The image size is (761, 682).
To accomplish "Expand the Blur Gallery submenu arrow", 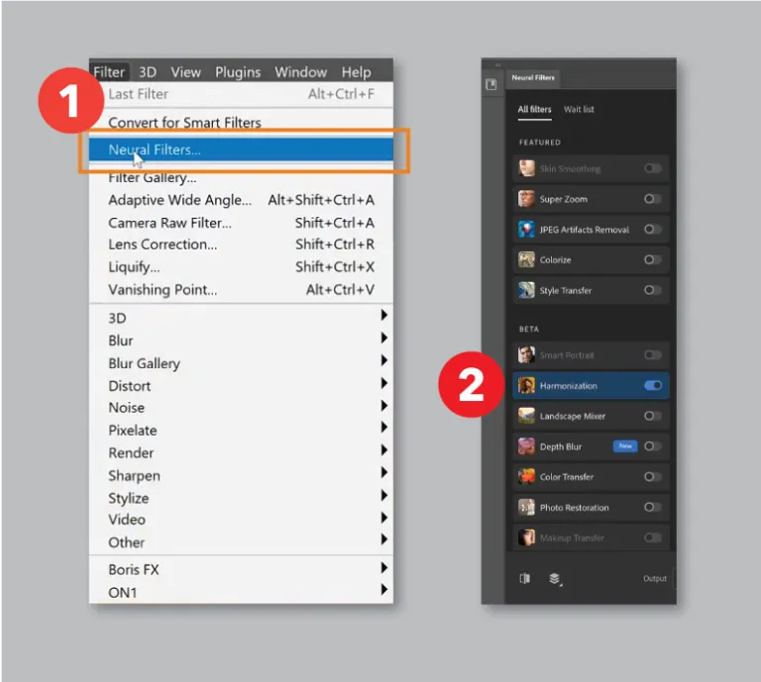I will [383, 360].
